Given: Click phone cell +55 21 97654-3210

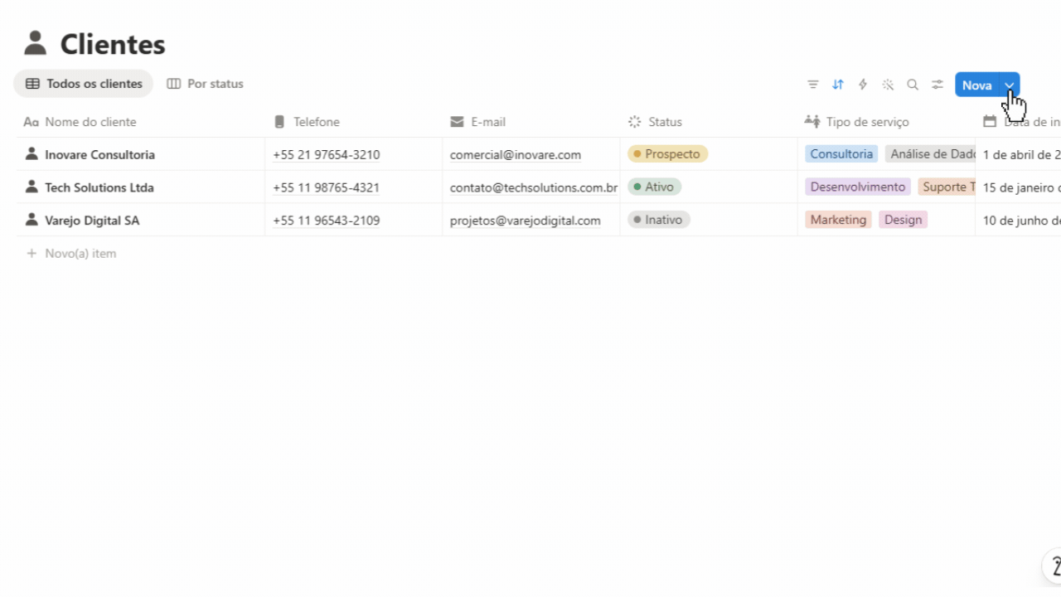Looking at the screenshot, I should pos(327,154).
